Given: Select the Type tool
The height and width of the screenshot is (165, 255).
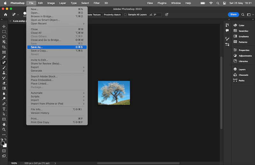Looking at the screenshot, I should pyautogui.click(x=4, y=109).
